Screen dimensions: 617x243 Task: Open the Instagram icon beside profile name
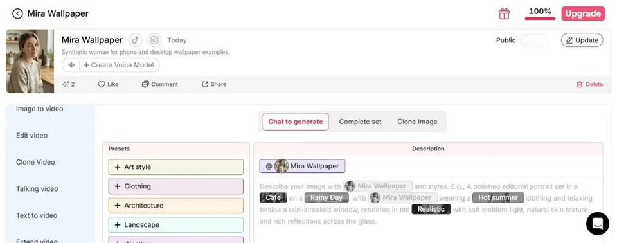pyautogui.click(x=155, y=40)
